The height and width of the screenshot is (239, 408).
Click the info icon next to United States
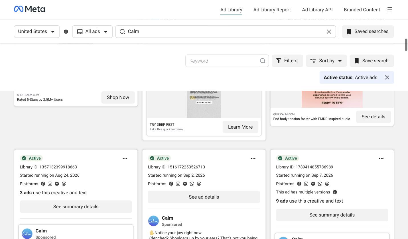(x=66, y=32)
